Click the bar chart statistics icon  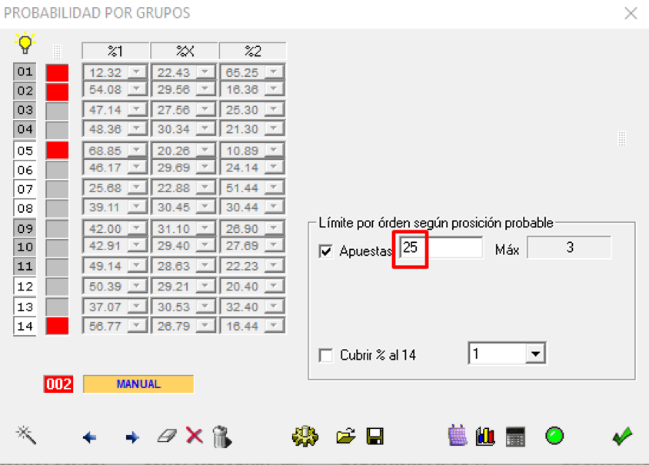tap(485, 436)
